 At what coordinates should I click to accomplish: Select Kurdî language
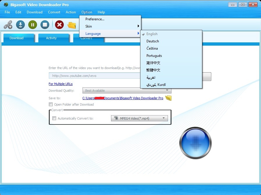171,85
